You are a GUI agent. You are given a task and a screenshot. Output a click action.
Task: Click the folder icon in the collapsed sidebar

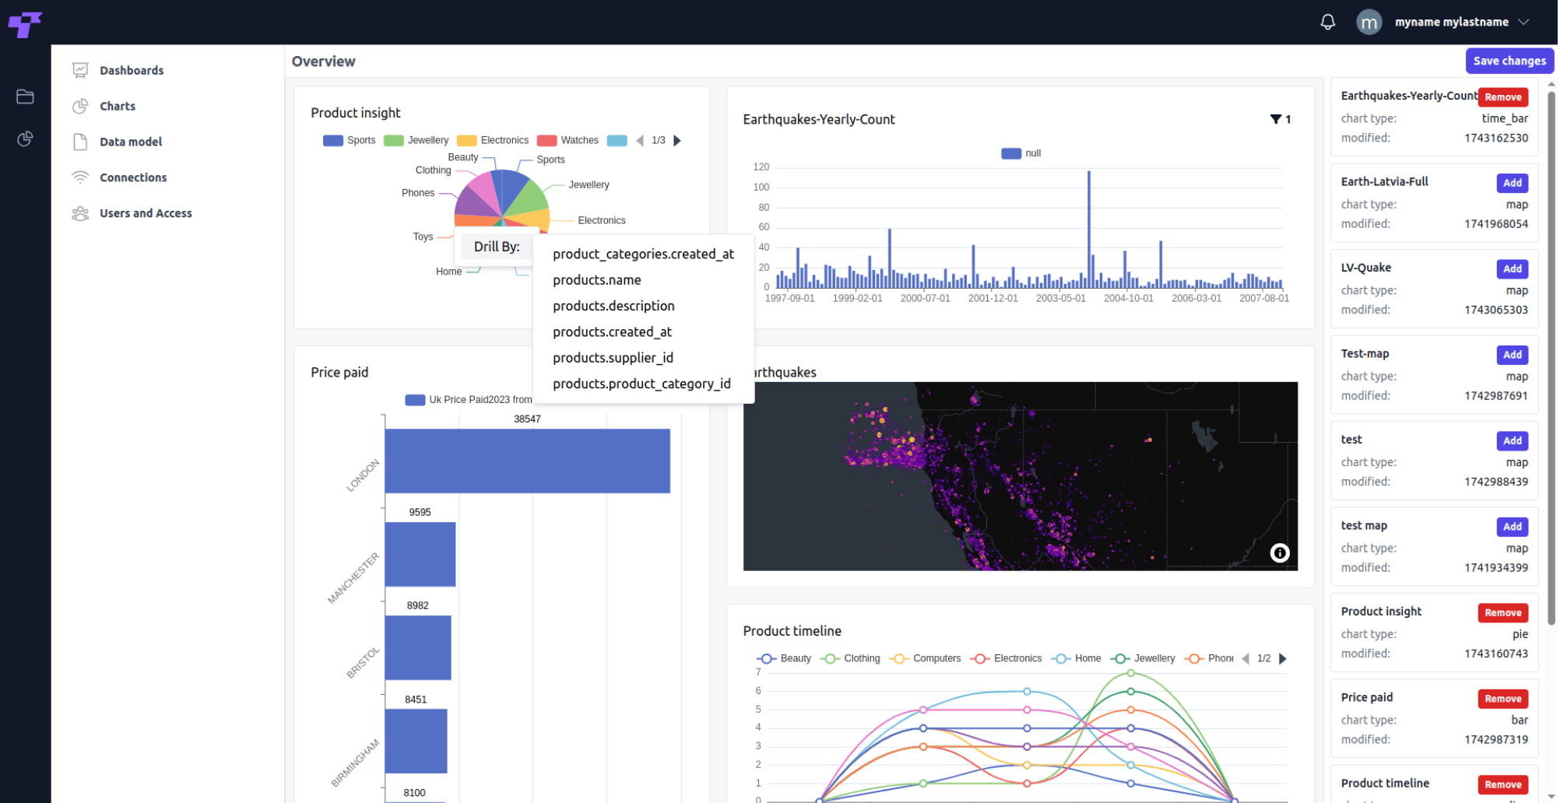[24, 96]
